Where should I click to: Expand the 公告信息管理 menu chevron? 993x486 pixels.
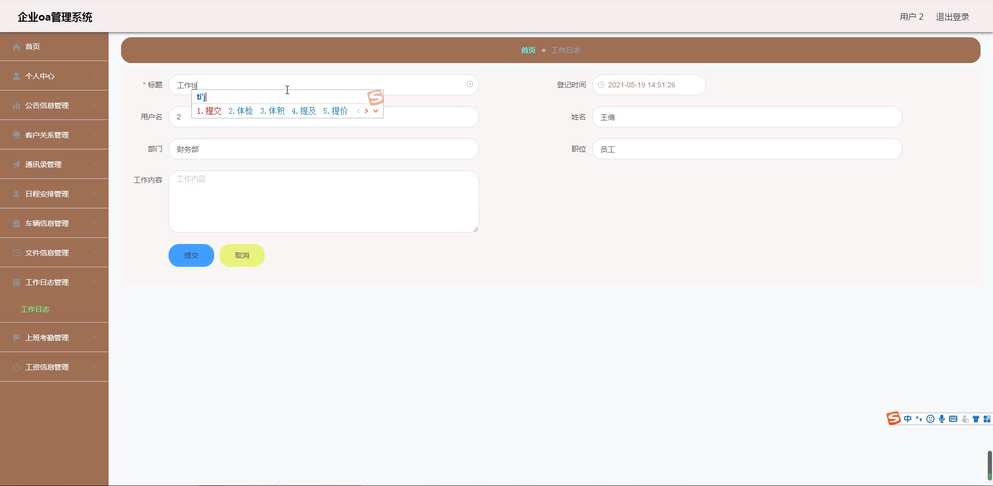(x=95, y=105)
